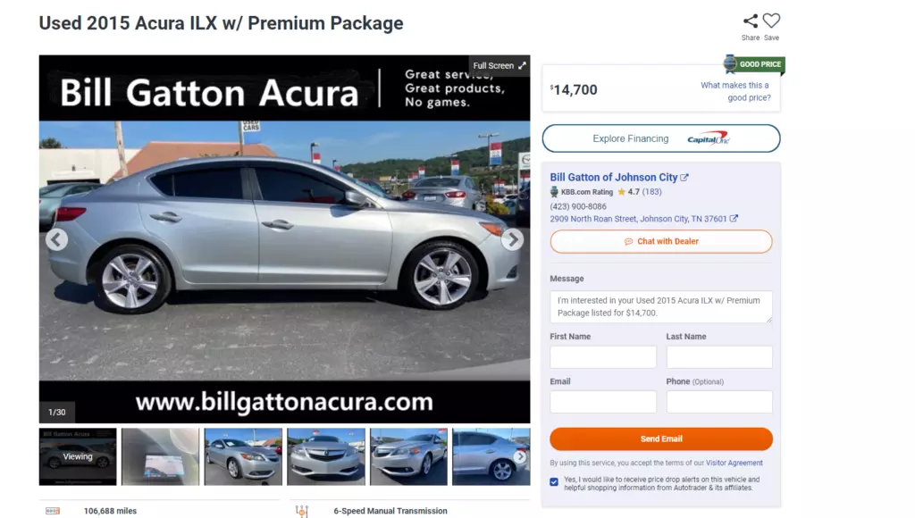Open dealer site via external link icon
The height and width of the screenshot is (518, 915).
684,178
